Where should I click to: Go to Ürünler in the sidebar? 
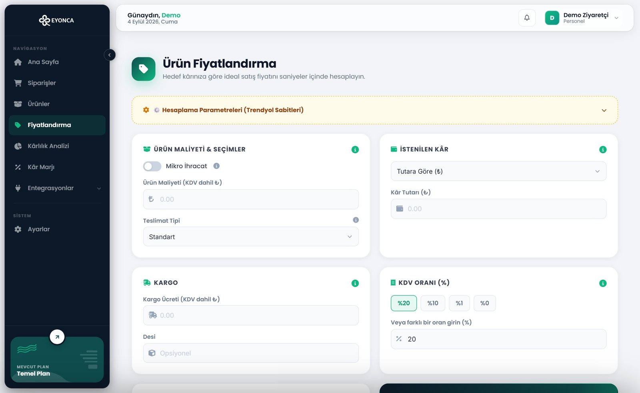[x=57, y=104]
